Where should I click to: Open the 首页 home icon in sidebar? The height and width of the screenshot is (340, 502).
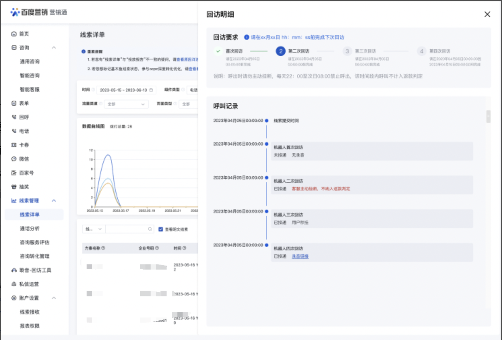14,34
